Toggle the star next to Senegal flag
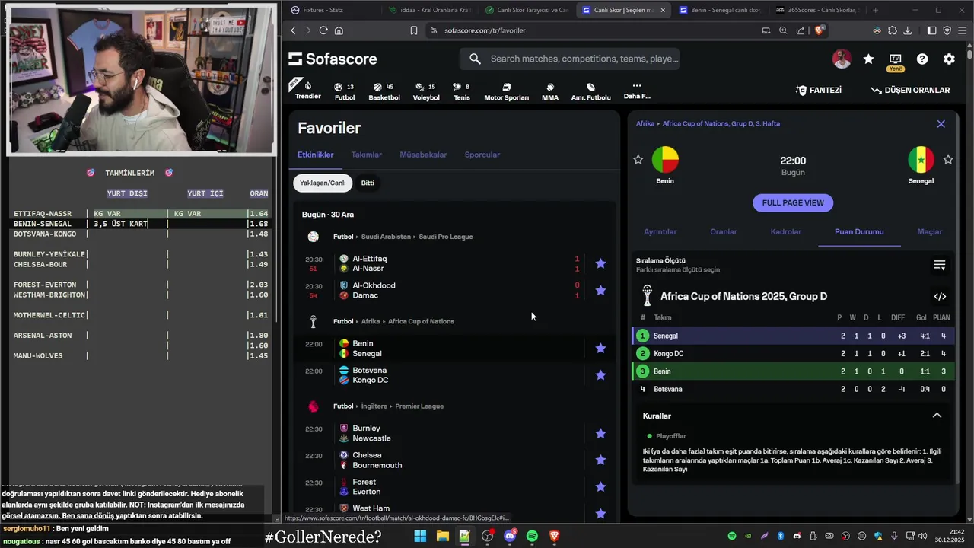 click(x=948, y=159)
